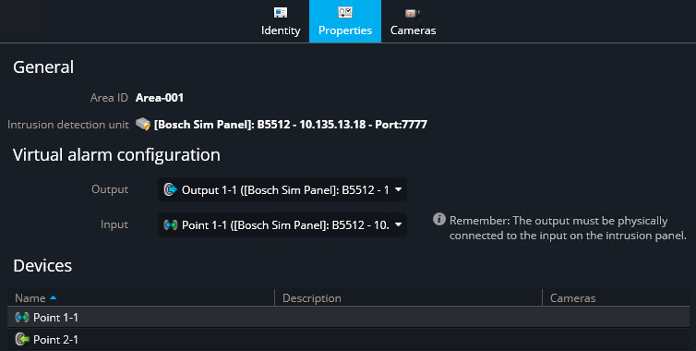
Task: Click the Properties tab checklist icon
Action: 345,12
